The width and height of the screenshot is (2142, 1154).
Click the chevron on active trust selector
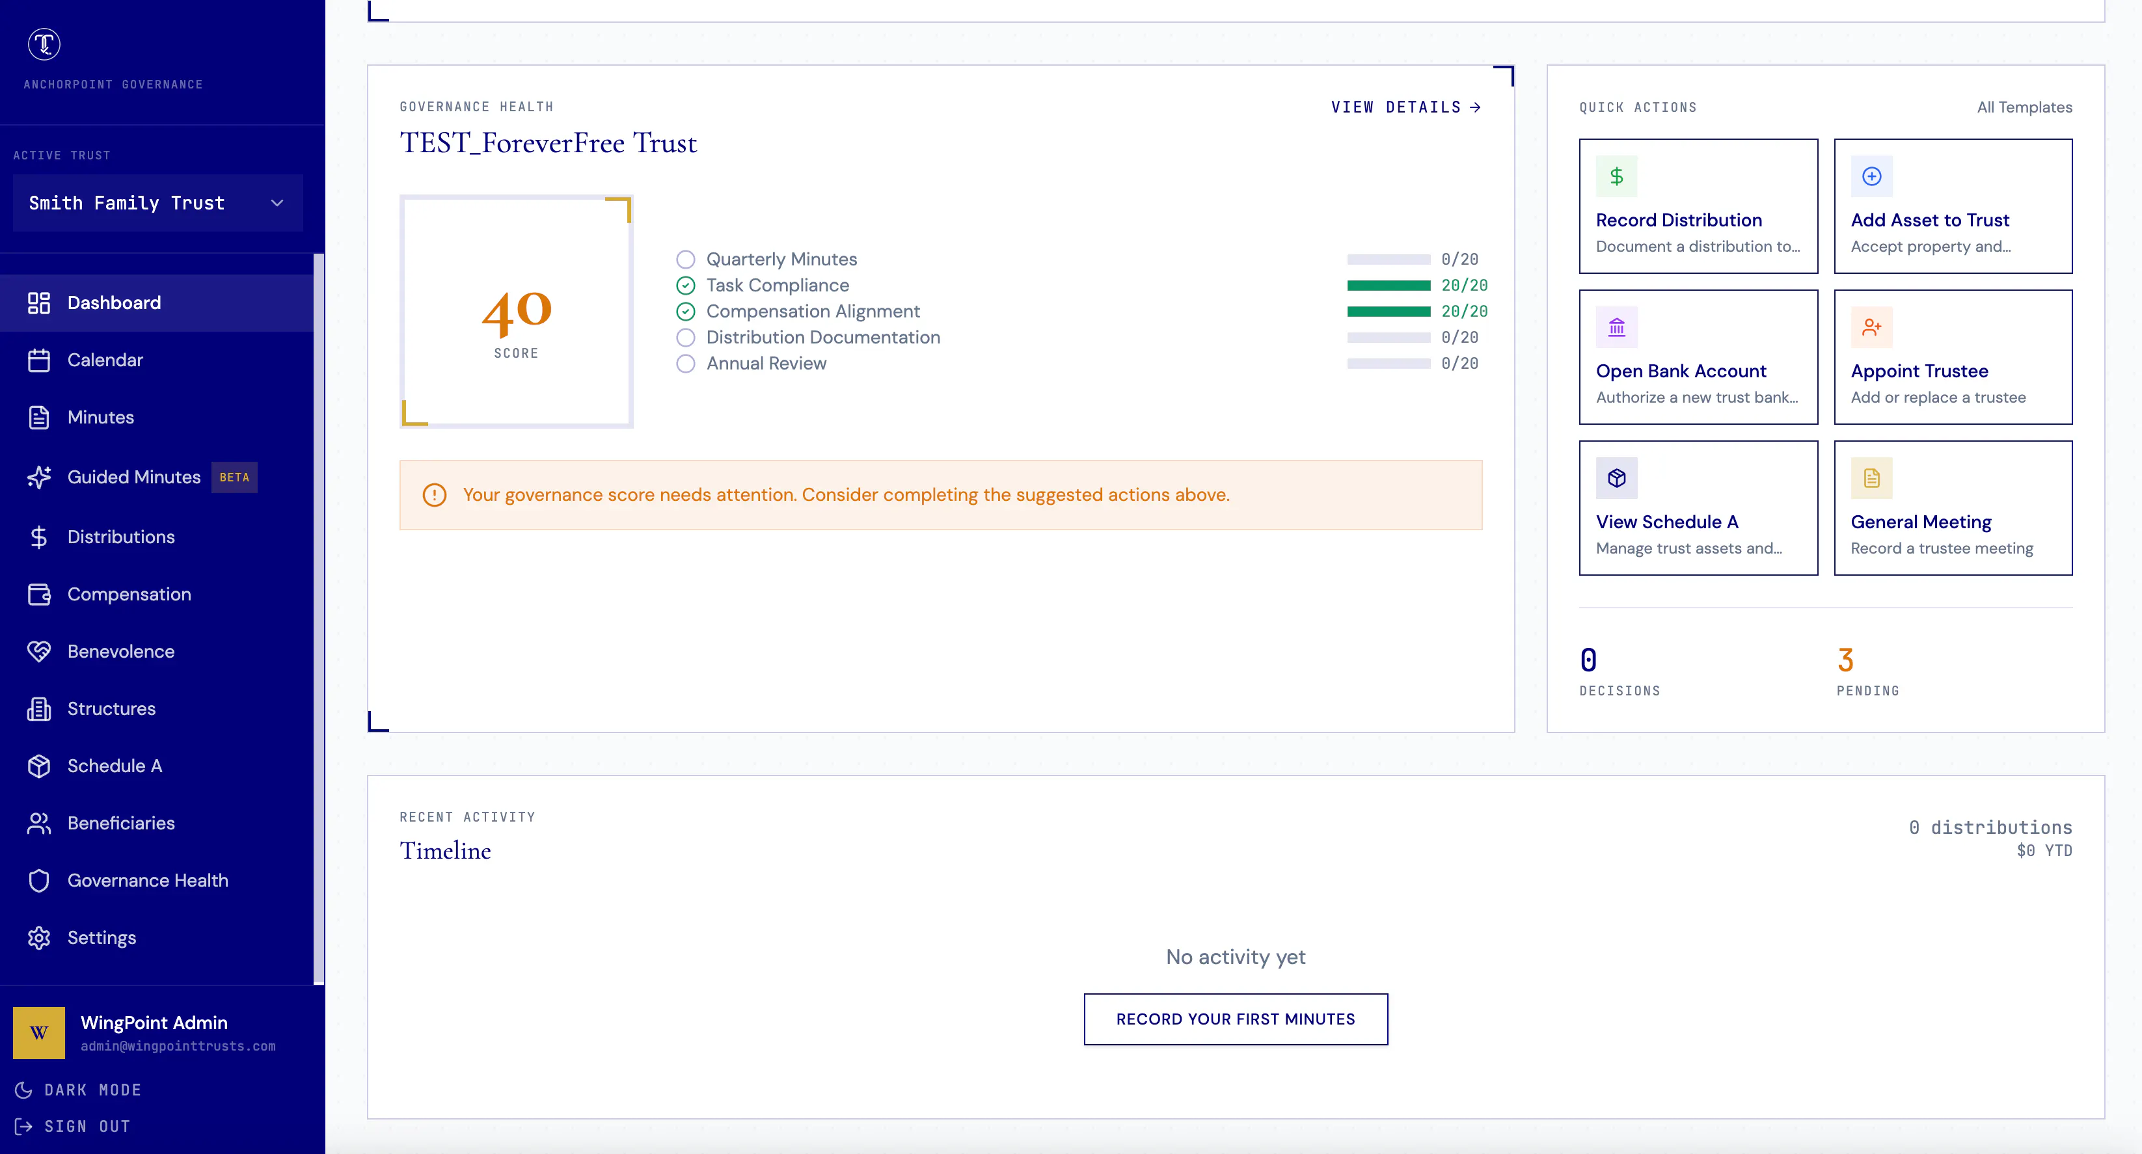pyautogui.click(x=277, y=203)
